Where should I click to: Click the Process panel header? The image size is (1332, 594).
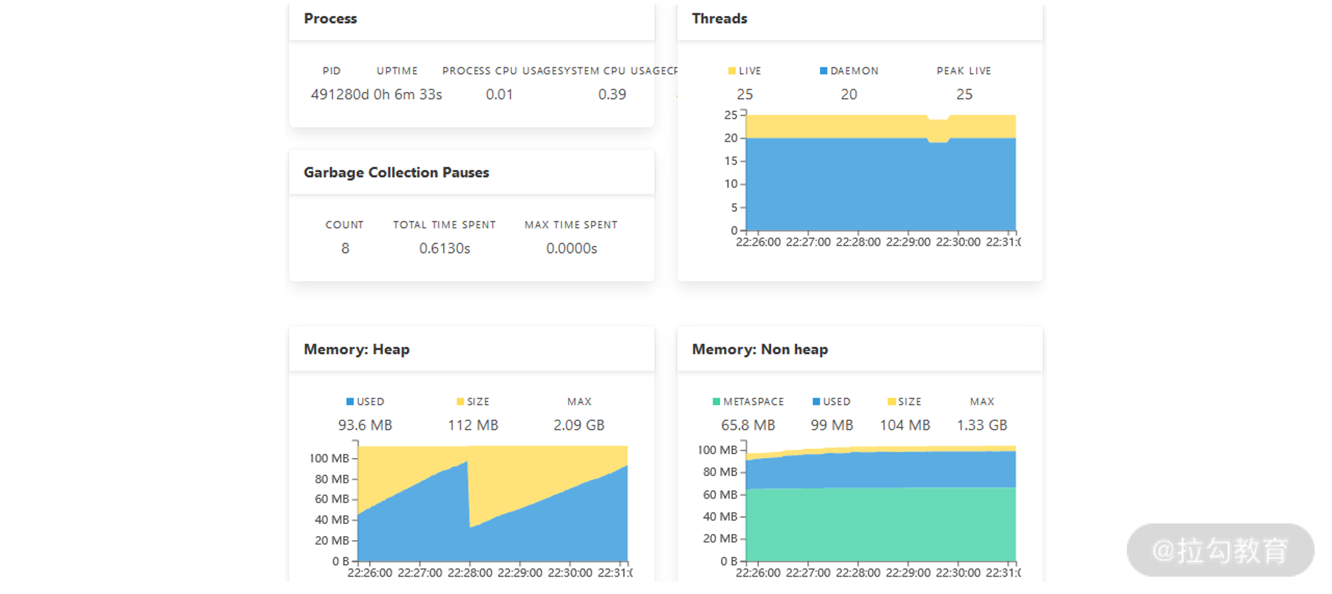[x=330, y=19]
